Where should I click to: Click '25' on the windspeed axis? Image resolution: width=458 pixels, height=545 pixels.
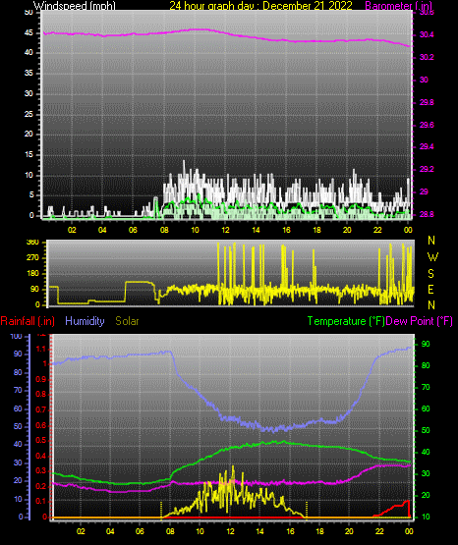click(x=29, y=114)
